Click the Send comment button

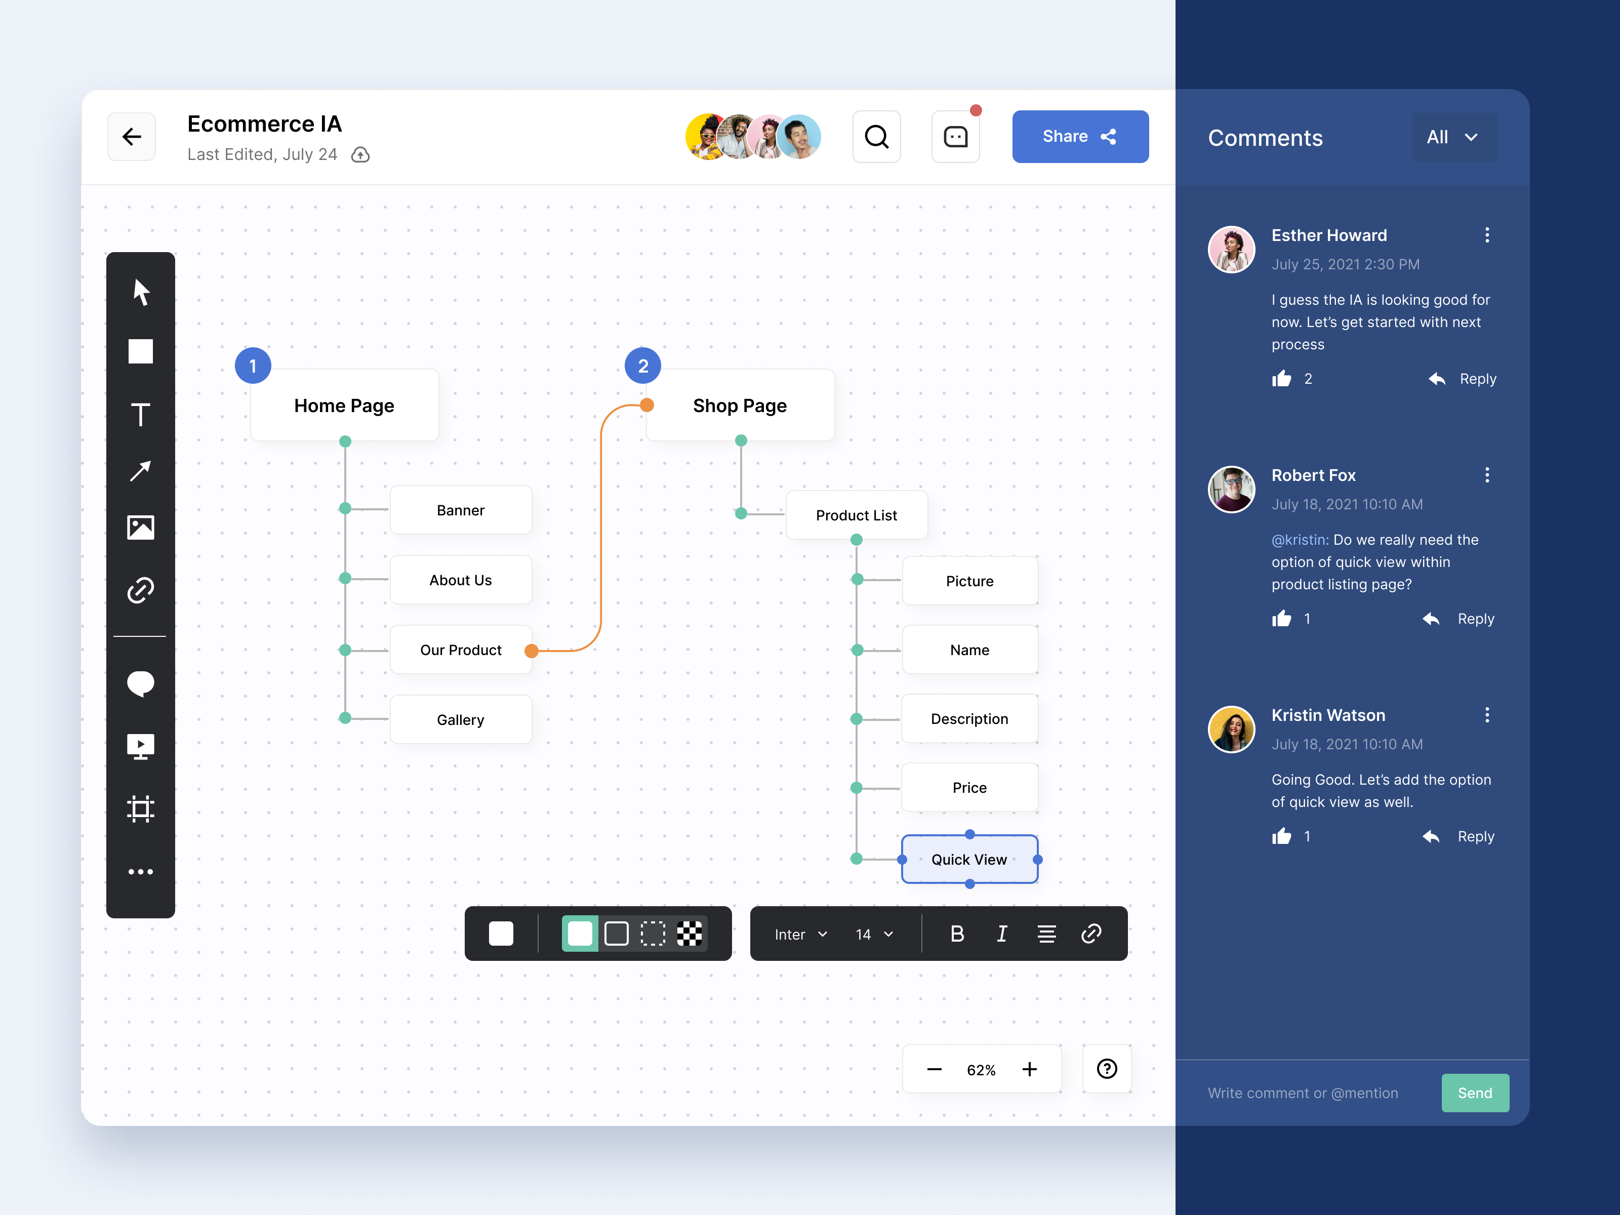click(x=1475, y=1092)
